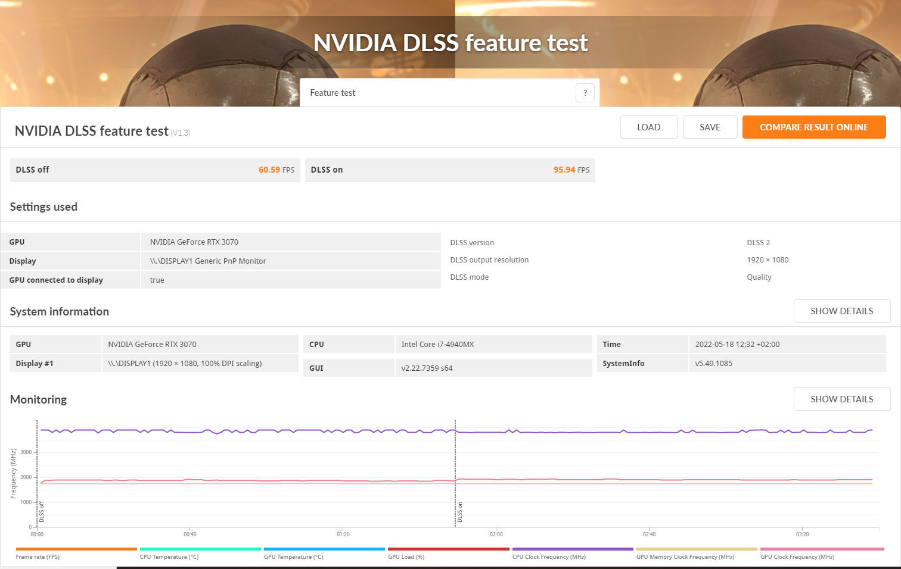Toggle GPU Temperature legend swatch
This screenshot has width=901, height=569.
[324, 549]
